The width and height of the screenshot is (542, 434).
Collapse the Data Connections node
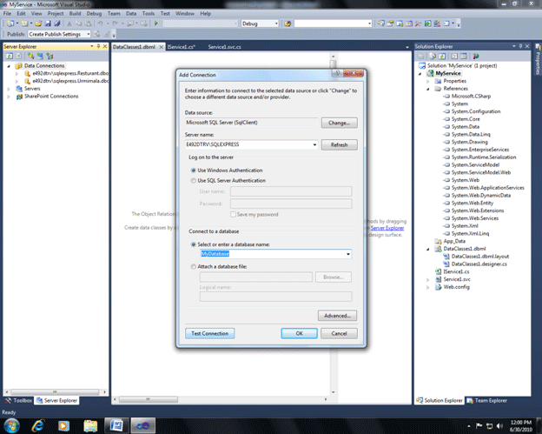[9, 66]
